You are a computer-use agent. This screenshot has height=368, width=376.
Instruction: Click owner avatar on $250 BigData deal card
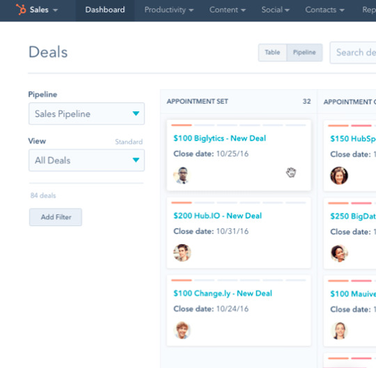(339, 253)
